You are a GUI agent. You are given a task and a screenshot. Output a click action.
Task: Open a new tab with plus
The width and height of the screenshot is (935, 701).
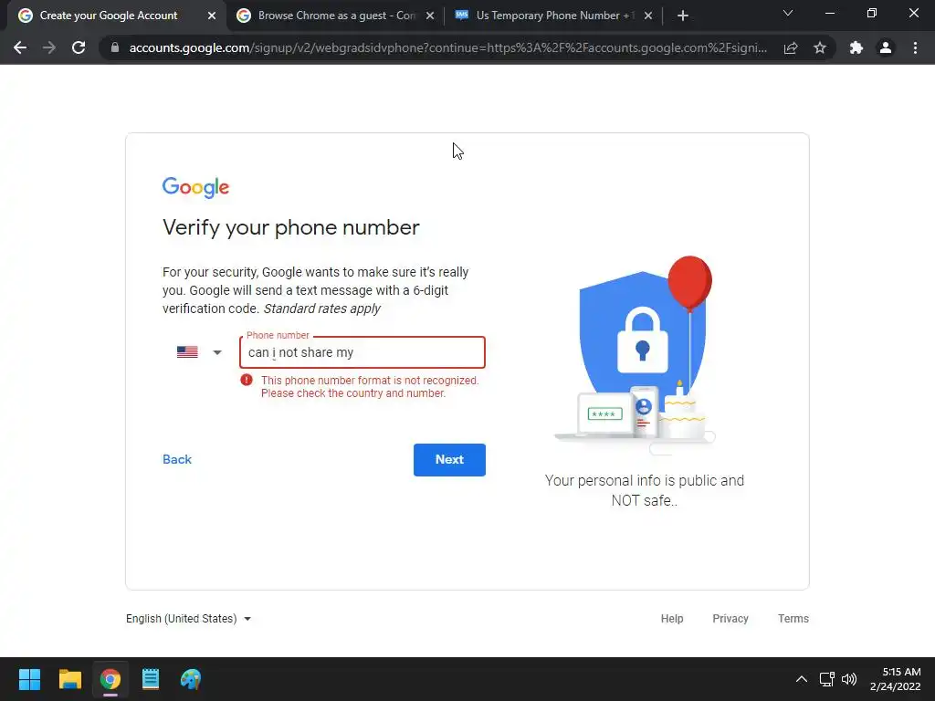(683, 16)
